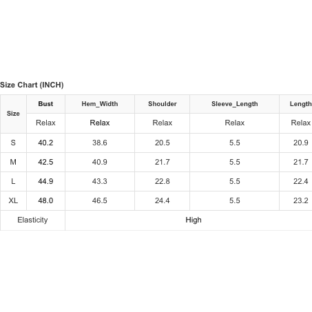This screenshot has width=312, height=312.
Task: Click the Elasticity row label
Action: 32,220
